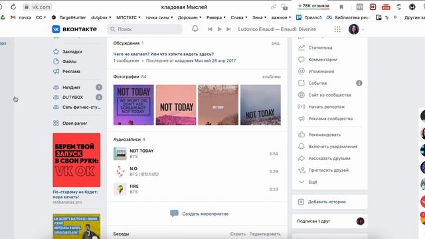Click the Закладки star icon

point(56,52)
